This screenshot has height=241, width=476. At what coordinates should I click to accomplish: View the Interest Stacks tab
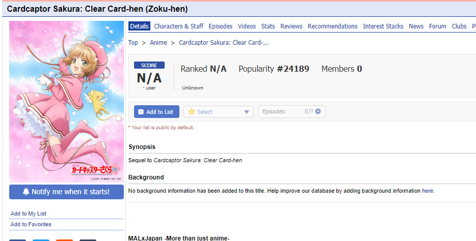(383, 26)
